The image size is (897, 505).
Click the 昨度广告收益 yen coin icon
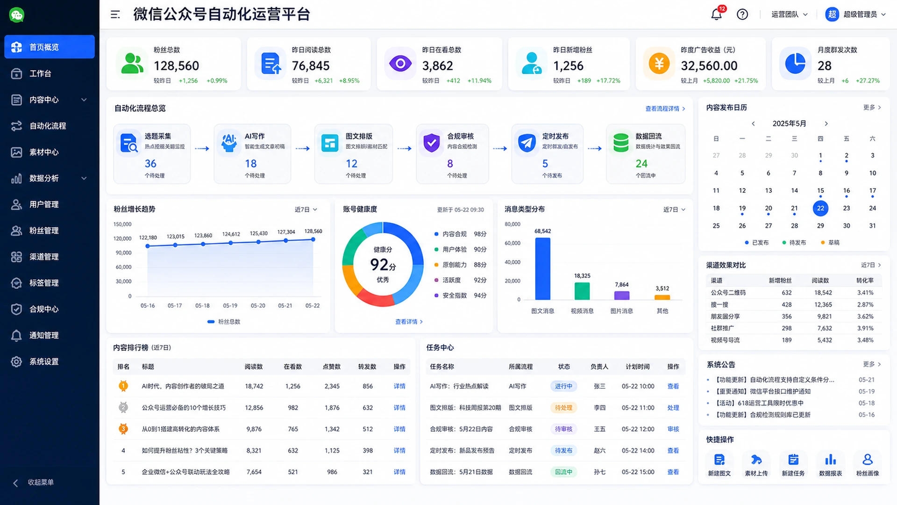659,64
